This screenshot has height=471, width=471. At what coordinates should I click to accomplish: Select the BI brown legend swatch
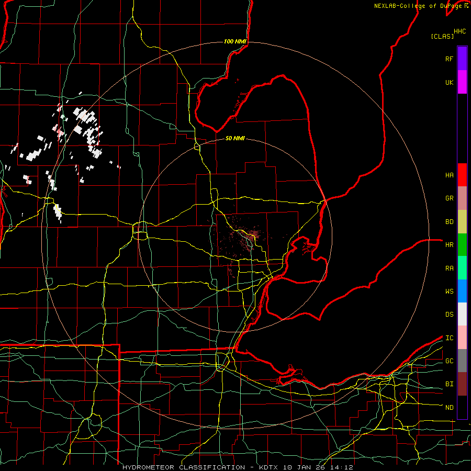pos(462,384)
